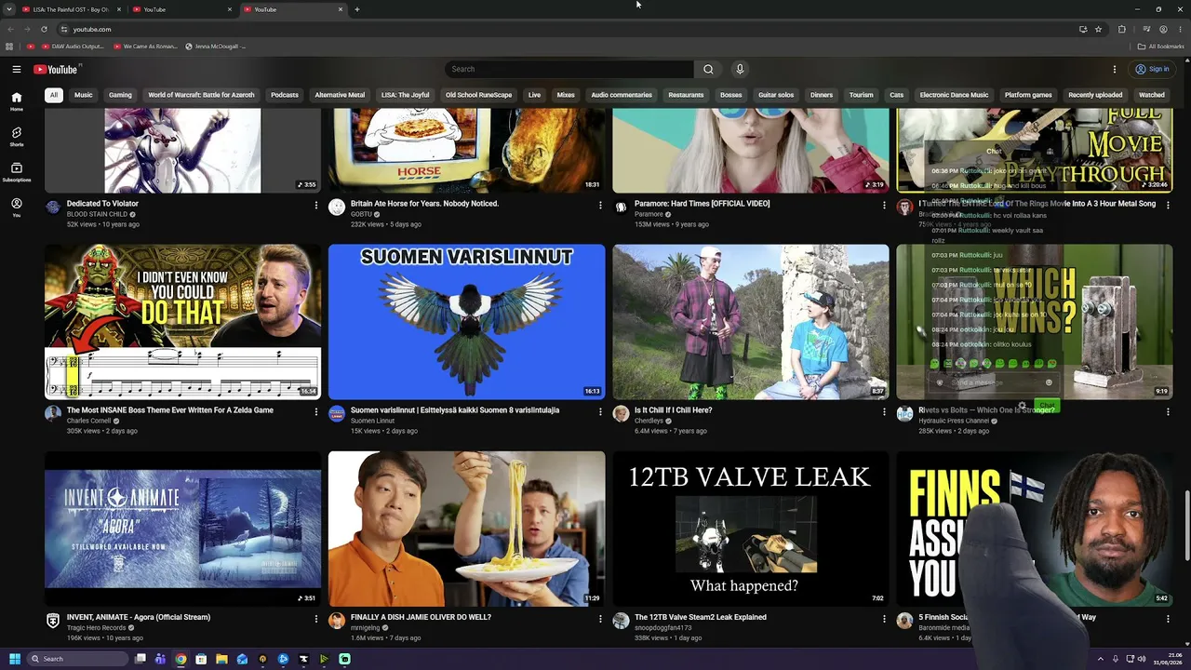Open the Tragic Hero Records channel avatar
The height and width of the screenshot is (670, 1191).
53,621
